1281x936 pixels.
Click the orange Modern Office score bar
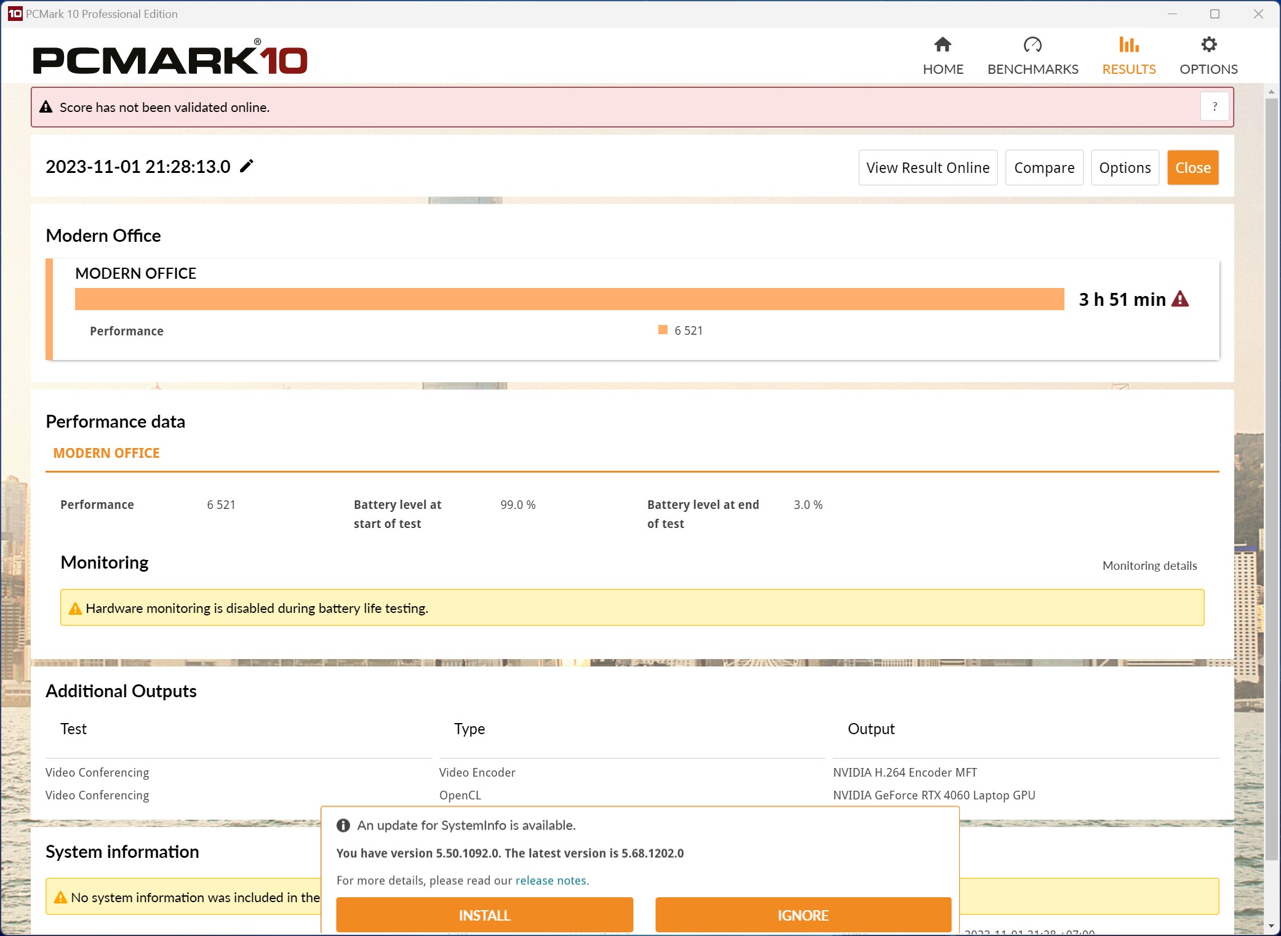[x=569, y=299]
